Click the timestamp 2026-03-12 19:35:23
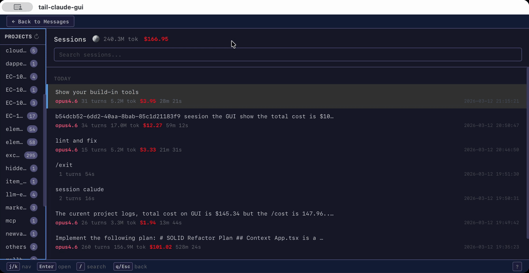This screenshot has height=273, width=529. coord(492,247)
